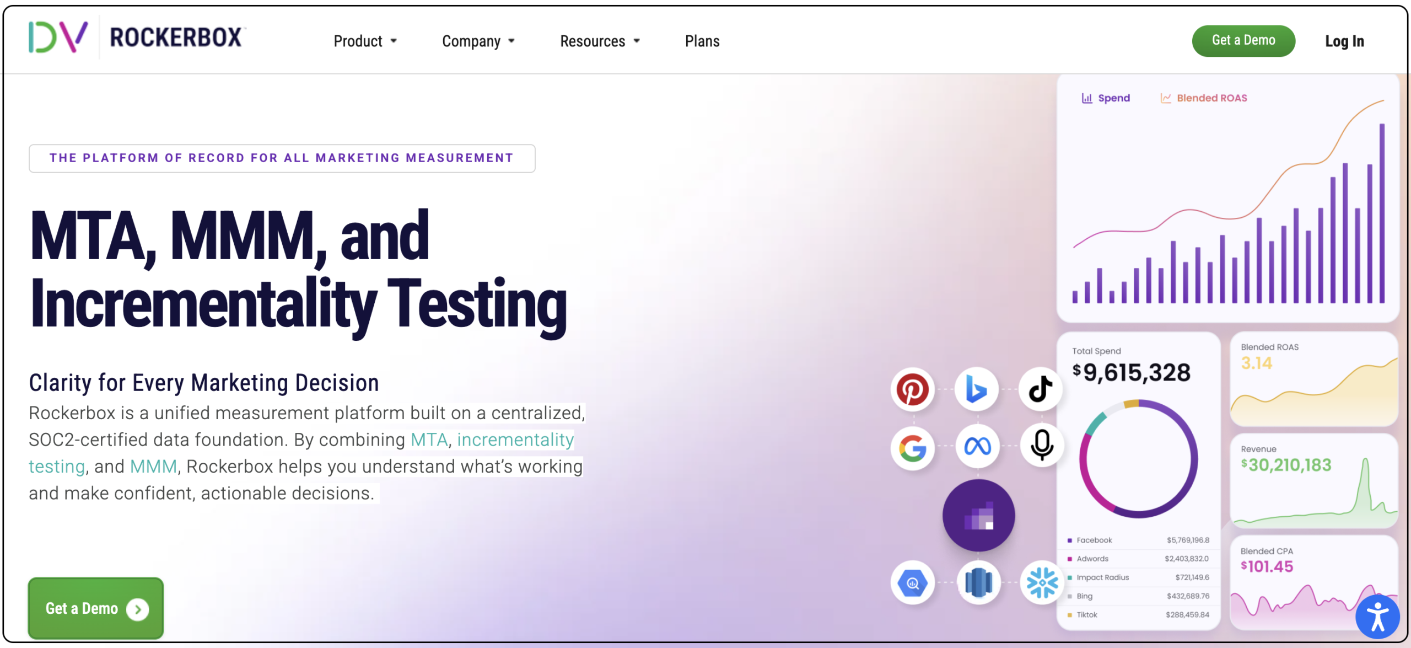Click the Google integration icon
Viewport: 1411px width, 648px height.
[x=912, y=447]
